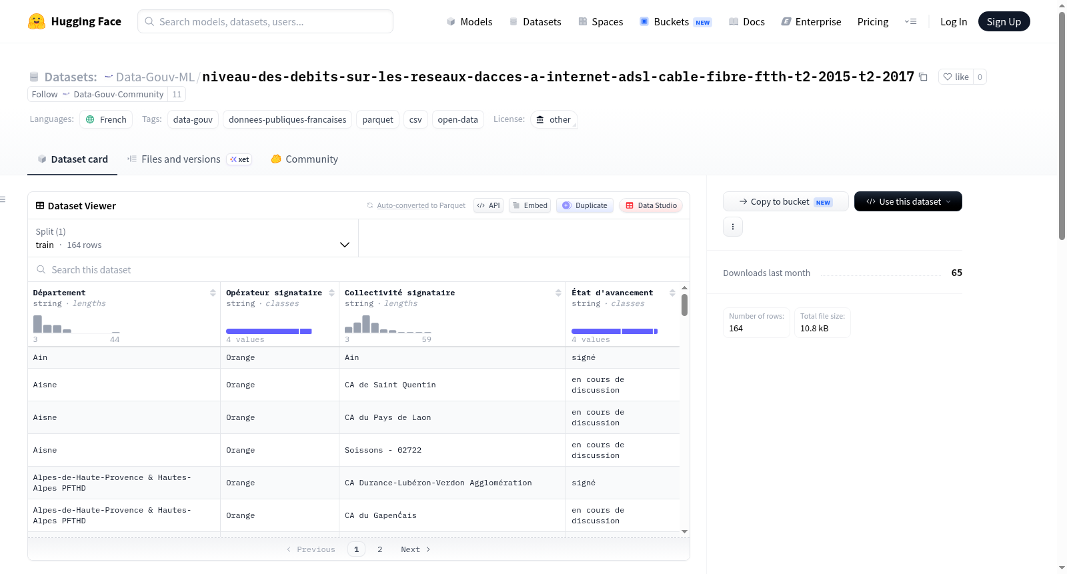Image resolution: width=1067 pixels, height=574 pixels.
Task: Open the Use this dataset dropdown
Action: (x=908, y=201)
